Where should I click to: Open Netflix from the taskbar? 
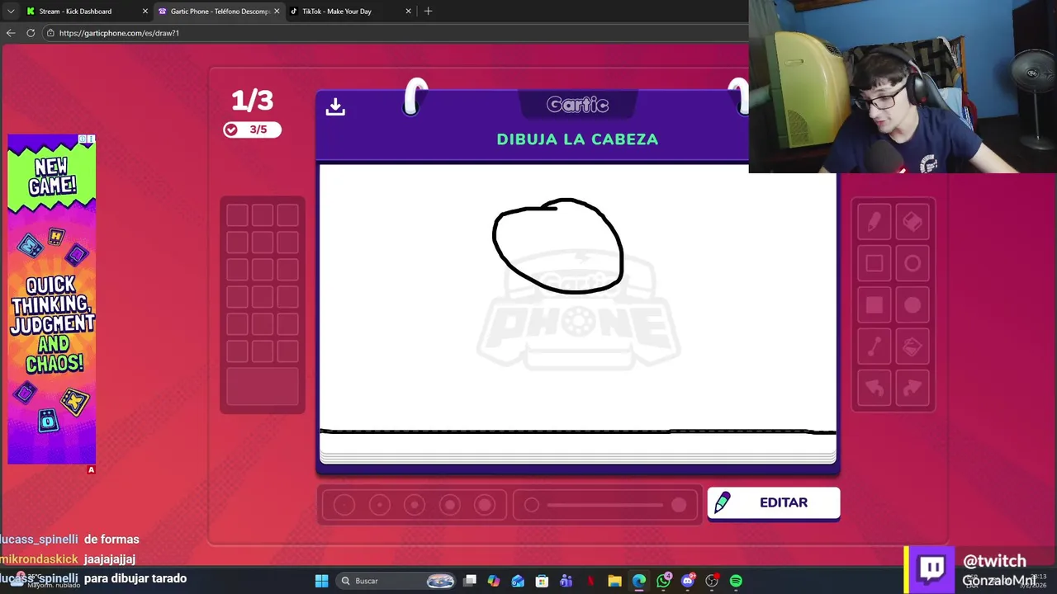[x=590, y=581]
